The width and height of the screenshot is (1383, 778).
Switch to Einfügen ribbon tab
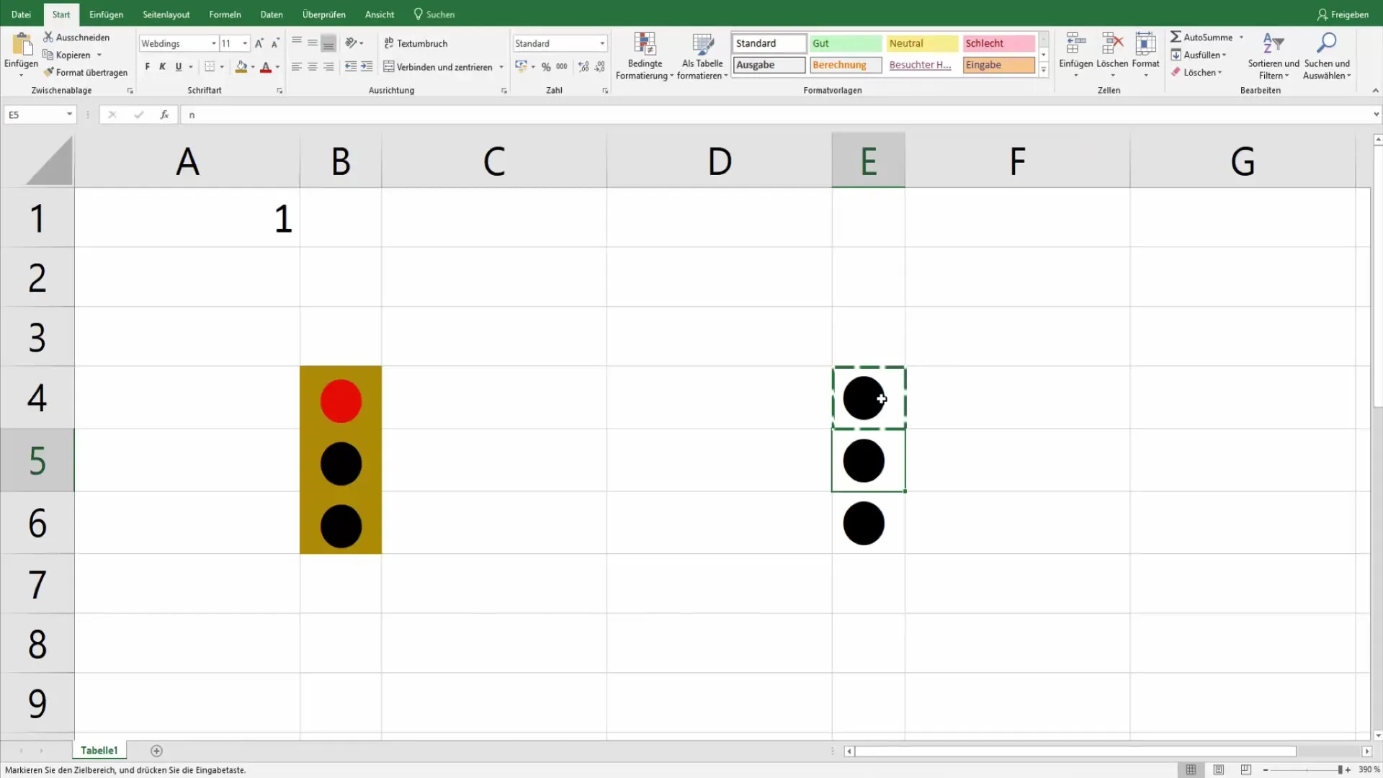tap(106, 14)
